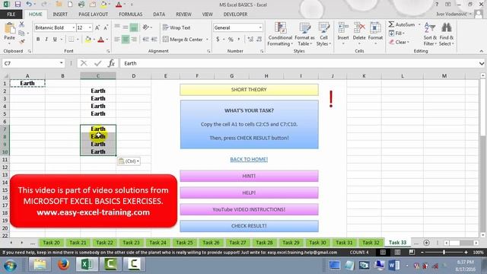Toggle Align Right
487x274 pixels.
(134, 39)
